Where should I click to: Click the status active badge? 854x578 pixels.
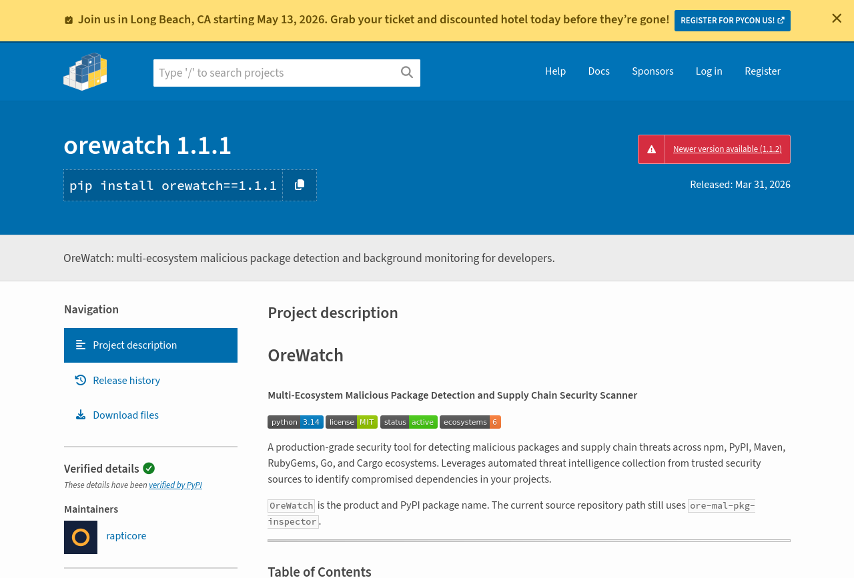click(408, 422)
